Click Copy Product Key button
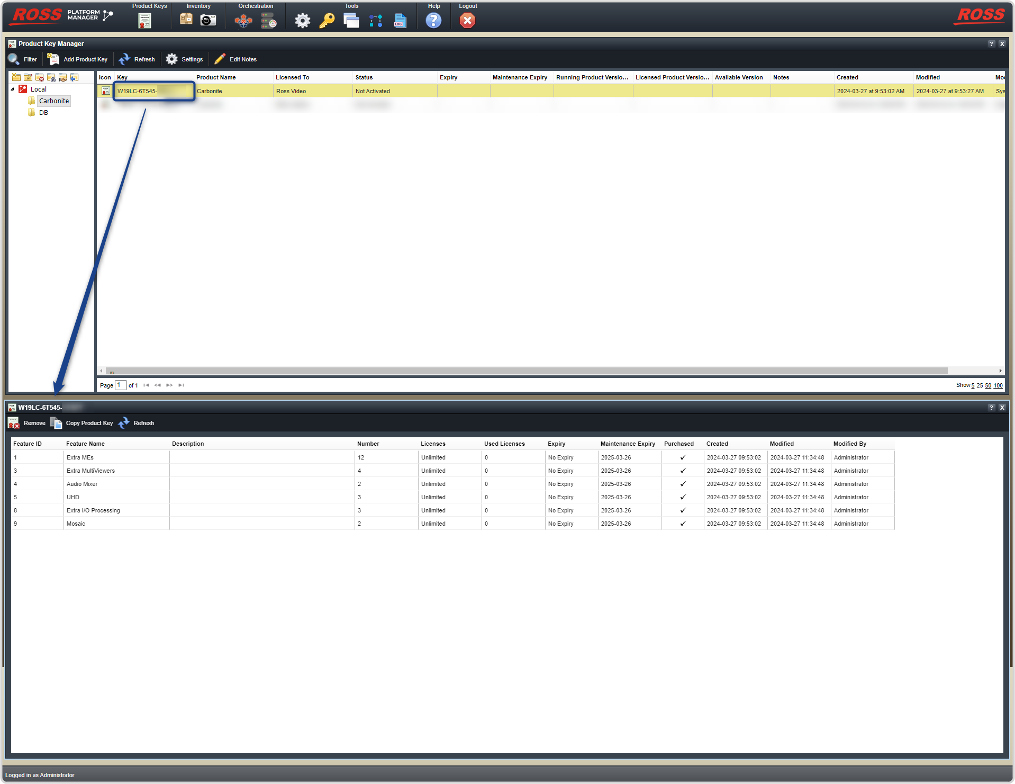The image size is (1015, 784). click(81, 423)
